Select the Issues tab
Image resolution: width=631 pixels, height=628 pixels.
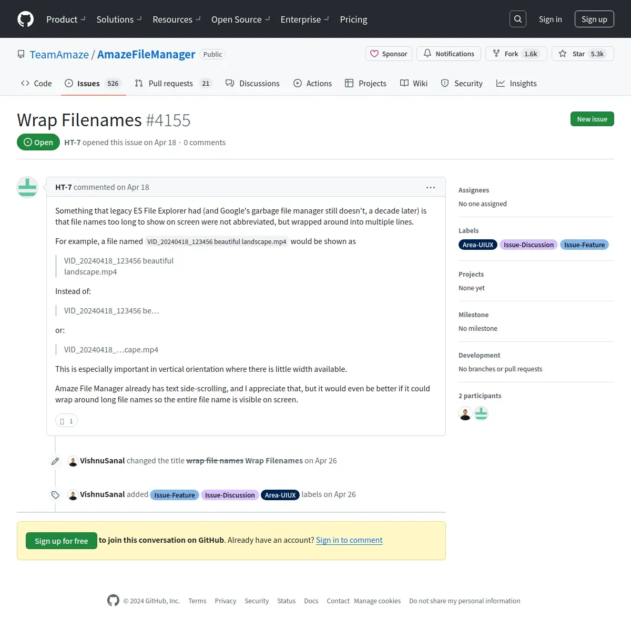pos(93,83)
